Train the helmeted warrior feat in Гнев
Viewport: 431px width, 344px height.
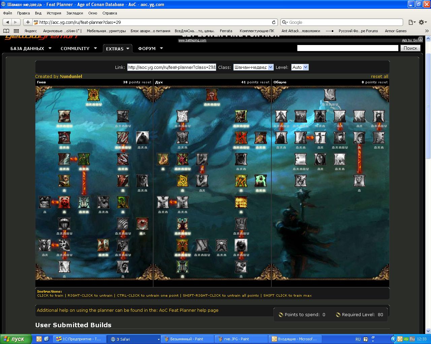coord(64,181)
